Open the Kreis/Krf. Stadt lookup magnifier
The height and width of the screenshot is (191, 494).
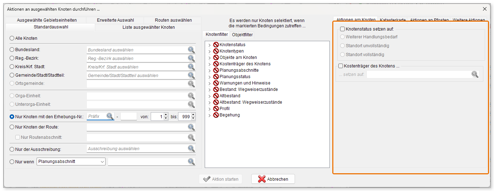tap(191, 67)
